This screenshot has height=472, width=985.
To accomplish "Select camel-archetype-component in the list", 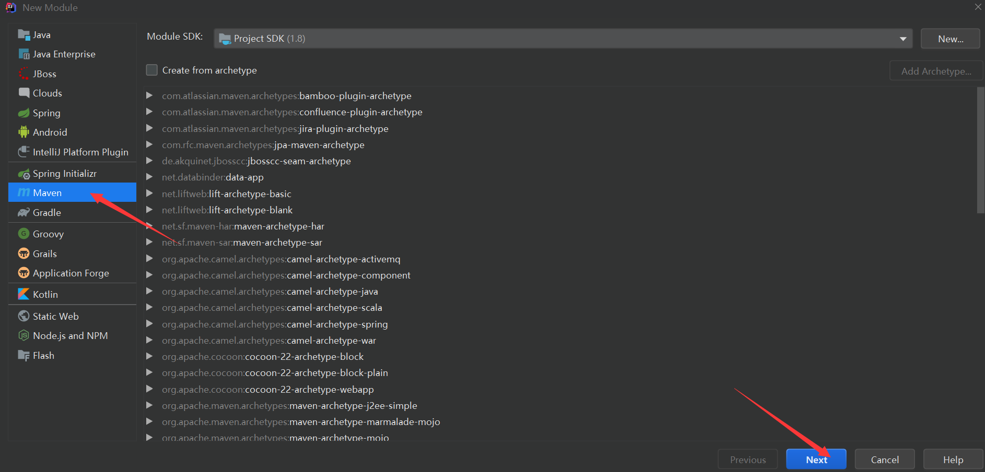I will [x=286, y=275].
